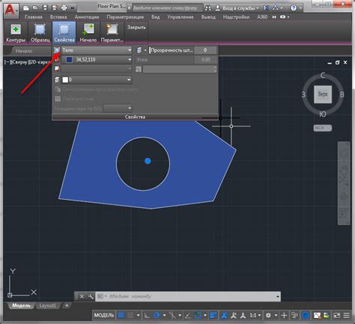355x324 pixels.
Task: Open the Аннотации ribbon tab
Action: [87, 17]
